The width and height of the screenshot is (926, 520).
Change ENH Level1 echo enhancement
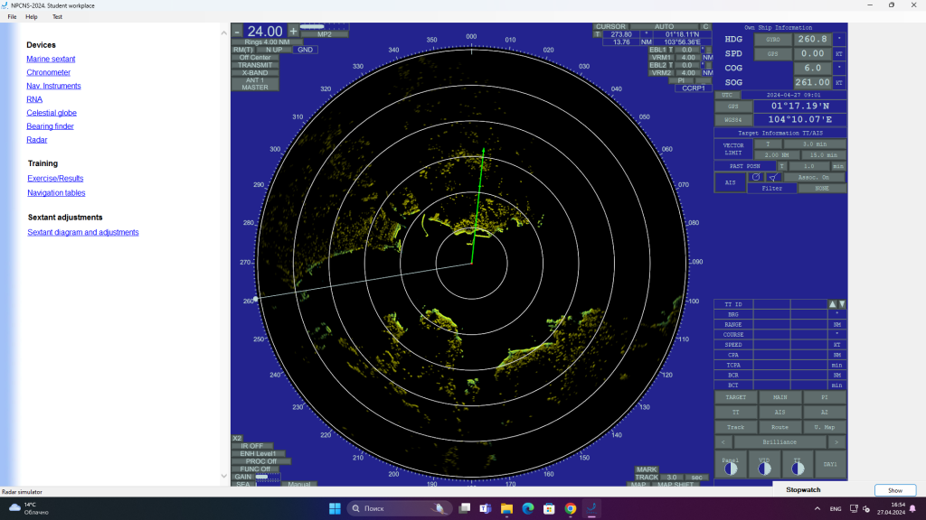pos(258,453)
